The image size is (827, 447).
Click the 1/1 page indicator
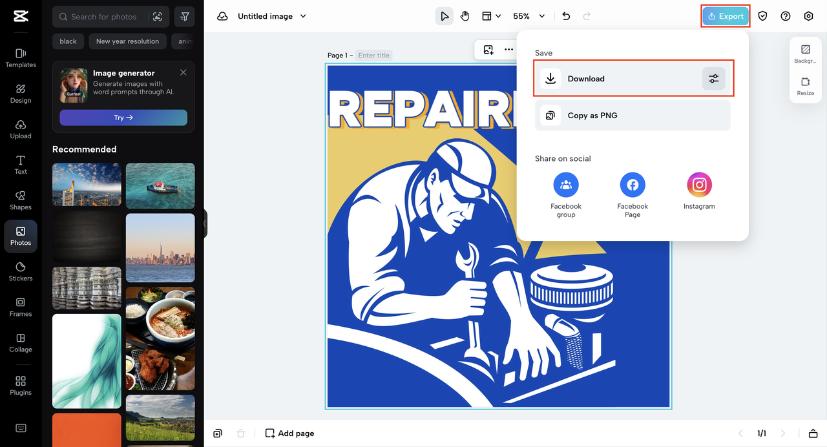[x=762, y=433]
